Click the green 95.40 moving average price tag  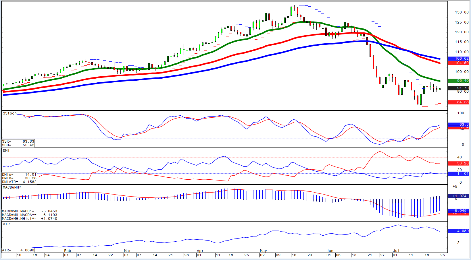pyautogui.click(x=458, y=81)
